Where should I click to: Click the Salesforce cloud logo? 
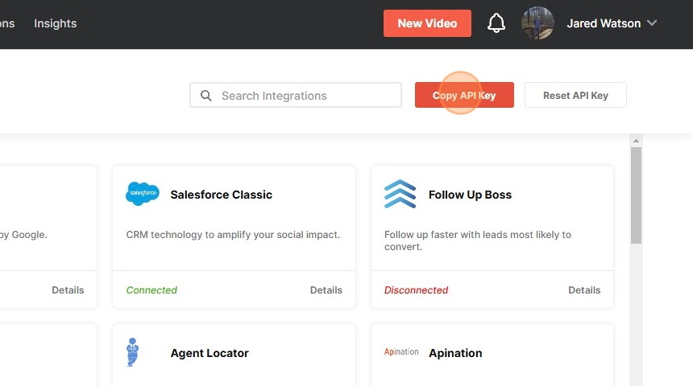143,194
